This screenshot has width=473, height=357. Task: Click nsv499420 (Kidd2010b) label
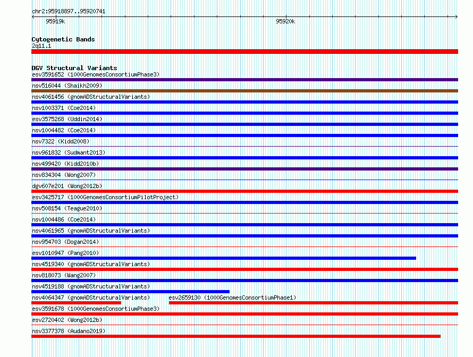(65, 164)
